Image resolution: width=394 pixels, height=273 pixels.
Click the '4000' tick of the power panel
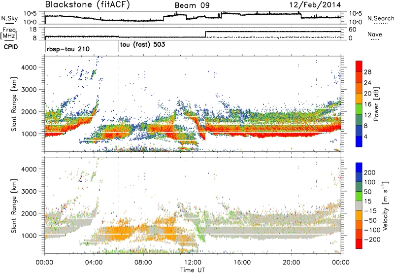[29, 68]
